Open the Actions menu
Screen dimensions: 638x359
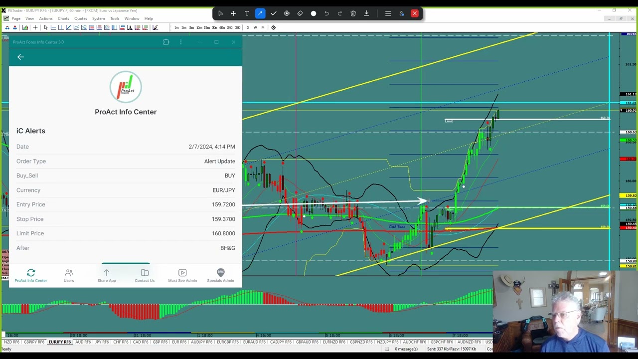click(x=46, y=18)
